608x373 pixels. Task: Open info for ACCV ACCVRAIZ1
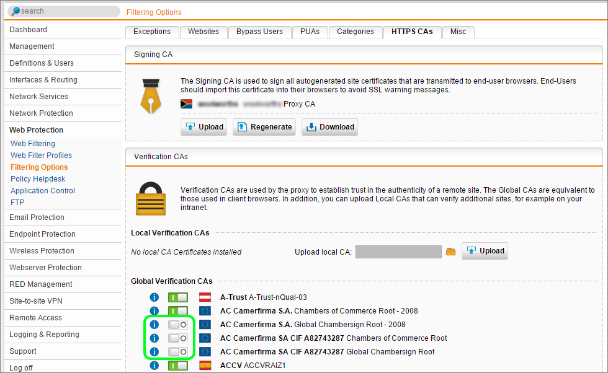[x=154, y=365]
